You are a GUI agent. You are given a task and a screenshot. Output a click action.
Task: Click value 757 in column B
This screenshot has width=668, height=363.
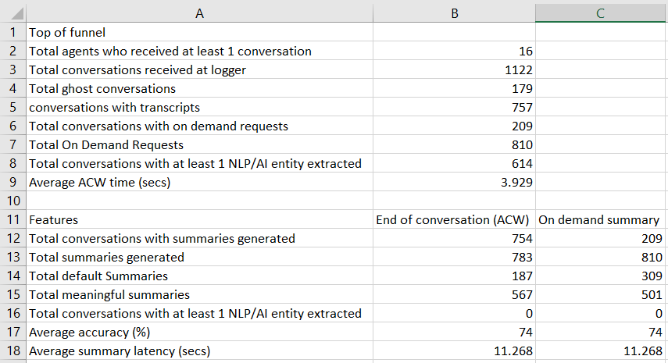click(x=454, y=107)
